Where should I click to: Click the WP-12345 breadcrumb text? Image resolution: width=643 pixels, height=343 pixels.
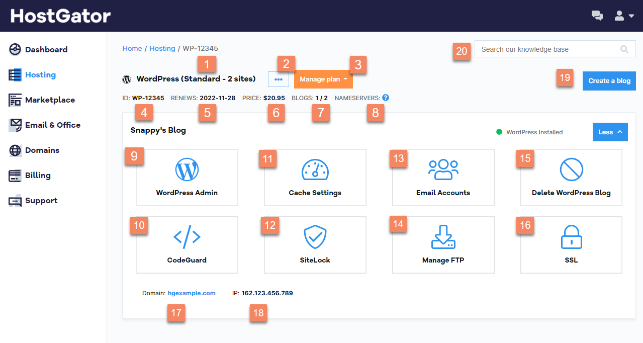pyautogui.click(x=201, y=48)
